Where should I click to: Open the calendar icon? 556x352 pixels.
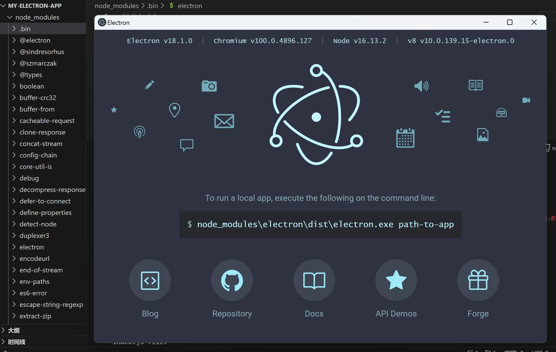pyautogui.click(x=405, y=137)
